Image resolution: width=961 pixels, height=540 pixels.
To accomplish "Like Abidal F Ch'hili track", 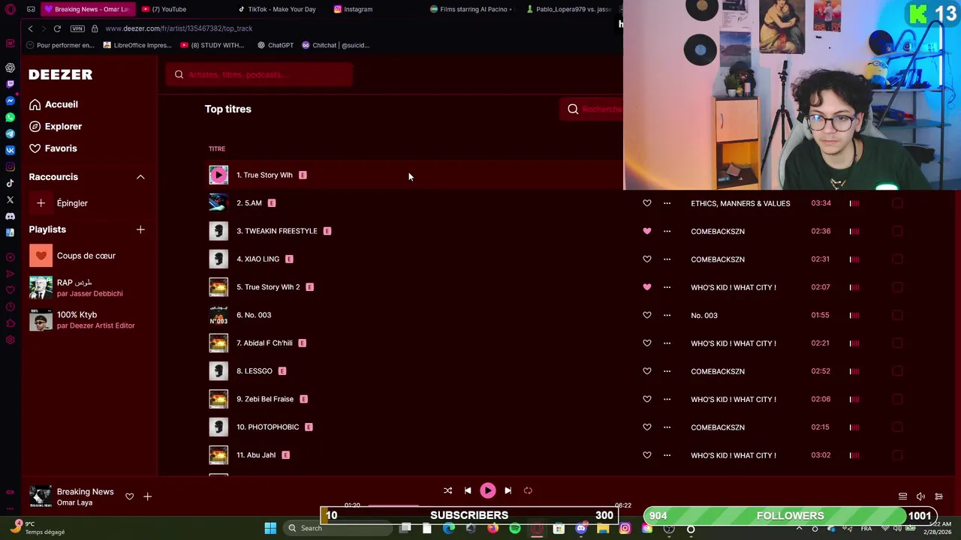I will (647, 343).
